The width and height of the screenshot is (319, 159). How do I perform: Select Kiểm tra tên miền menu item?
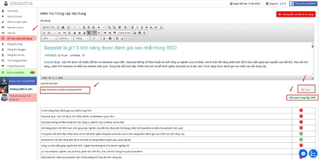(17, 22)
